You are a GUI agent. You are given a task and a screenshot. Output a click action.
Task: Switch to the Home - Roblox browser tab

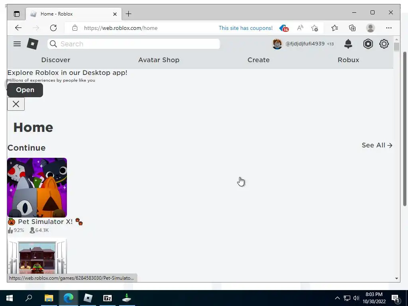point(74,14)
